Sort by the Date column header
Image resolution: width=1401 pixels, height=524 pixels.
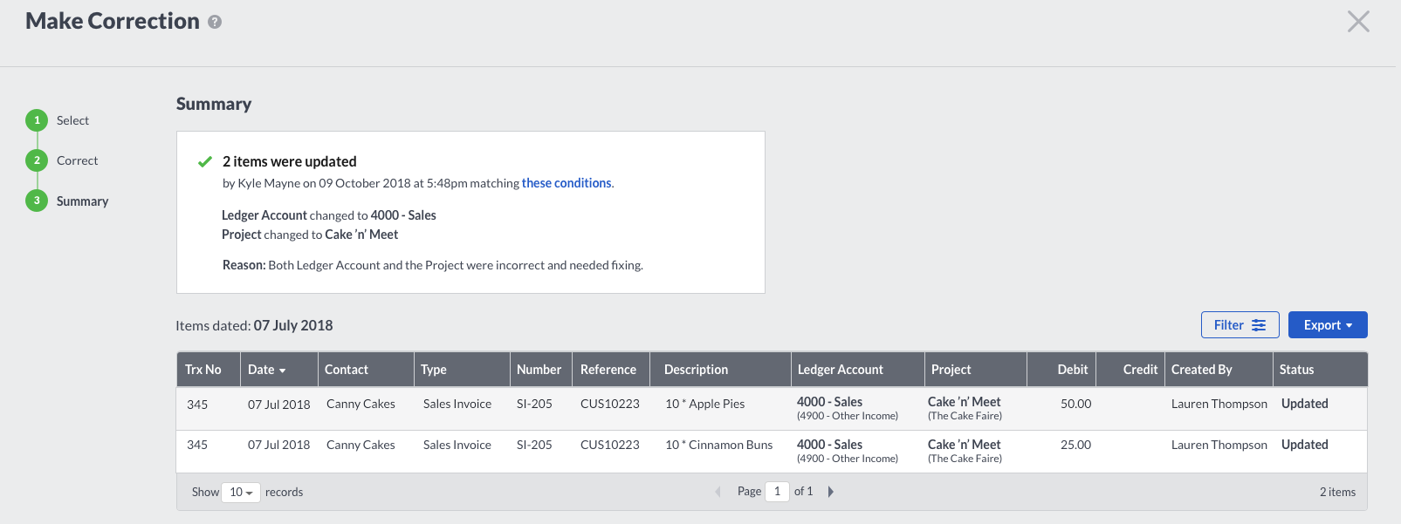(266, 370)
